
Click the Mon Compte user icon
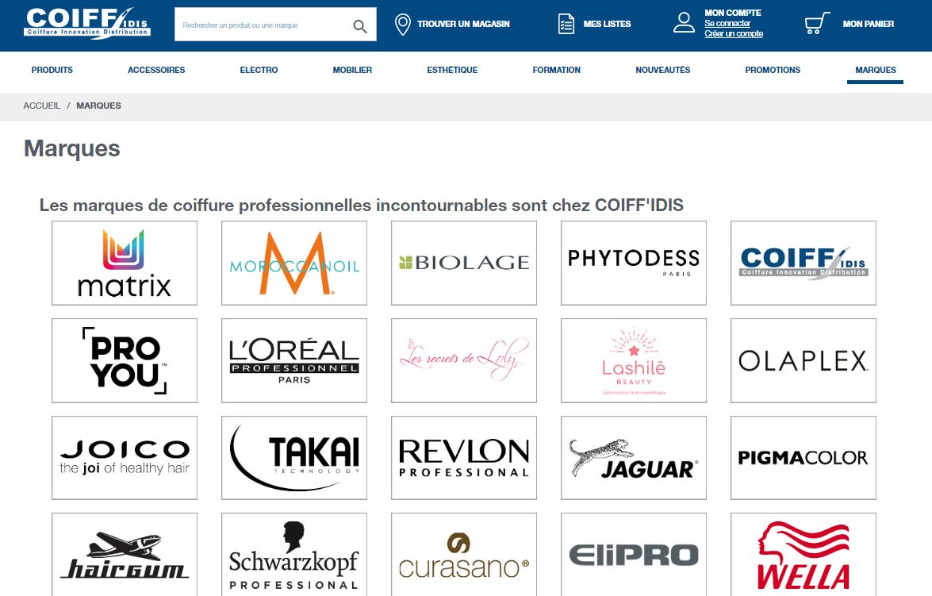point(685,22)
